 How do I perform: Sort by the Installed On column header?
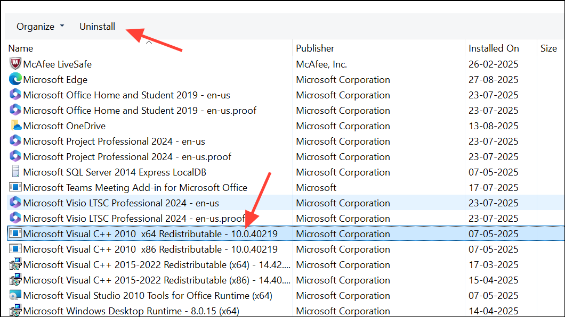tap(494, 48)
